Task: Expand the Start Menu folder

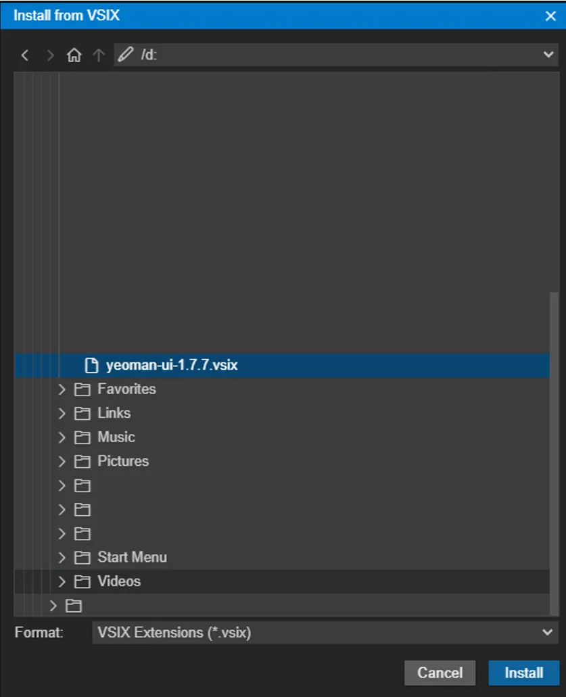Action: 62,558
